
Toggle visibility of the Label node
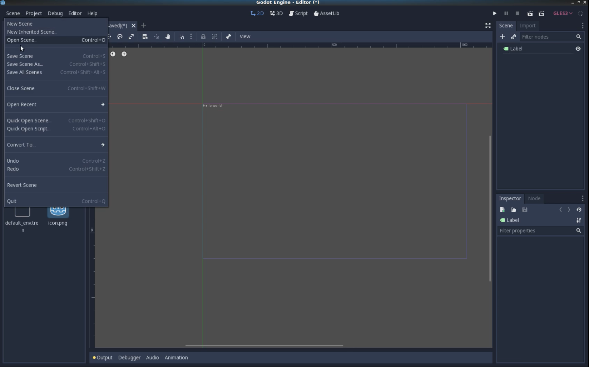[578, 49]
